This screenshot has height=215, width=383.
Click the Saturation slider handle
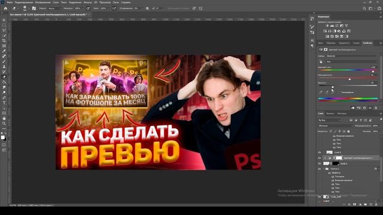click(x=349, y=79)
